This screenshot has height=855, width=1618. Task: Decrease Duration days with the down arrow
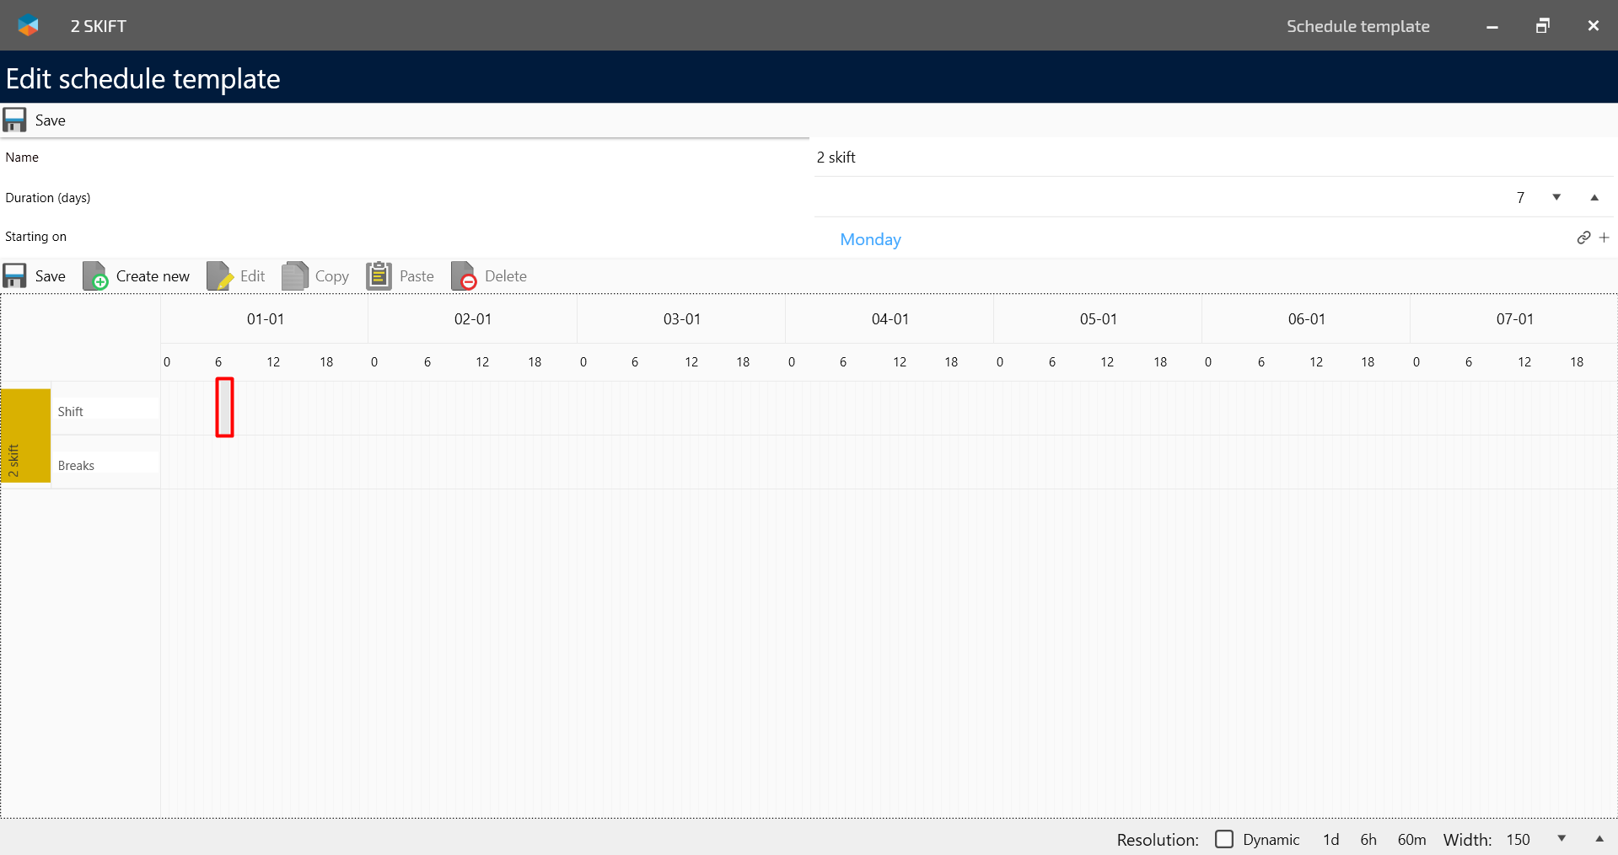[x=1556, y=197]
